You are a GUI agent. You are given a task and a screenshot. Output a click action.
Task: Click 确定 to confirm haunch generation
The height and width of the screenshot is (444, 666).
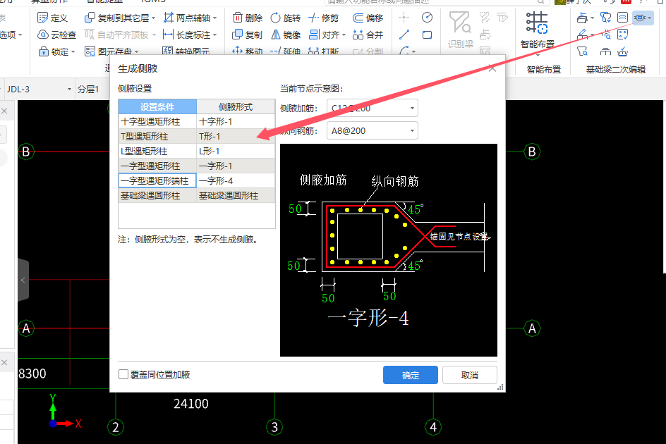411,375
